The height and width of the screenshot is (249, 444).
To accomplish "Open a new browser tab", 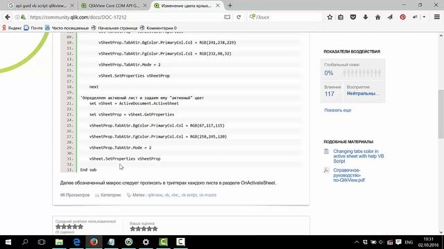I will click(x=230, y=6).
